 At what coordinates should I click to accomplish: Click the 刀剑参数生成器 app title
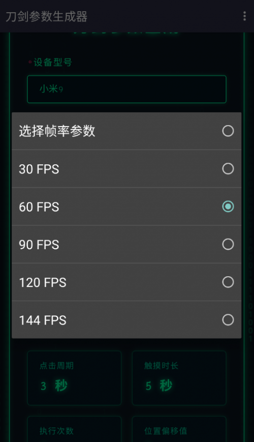(x=46, y=16)
